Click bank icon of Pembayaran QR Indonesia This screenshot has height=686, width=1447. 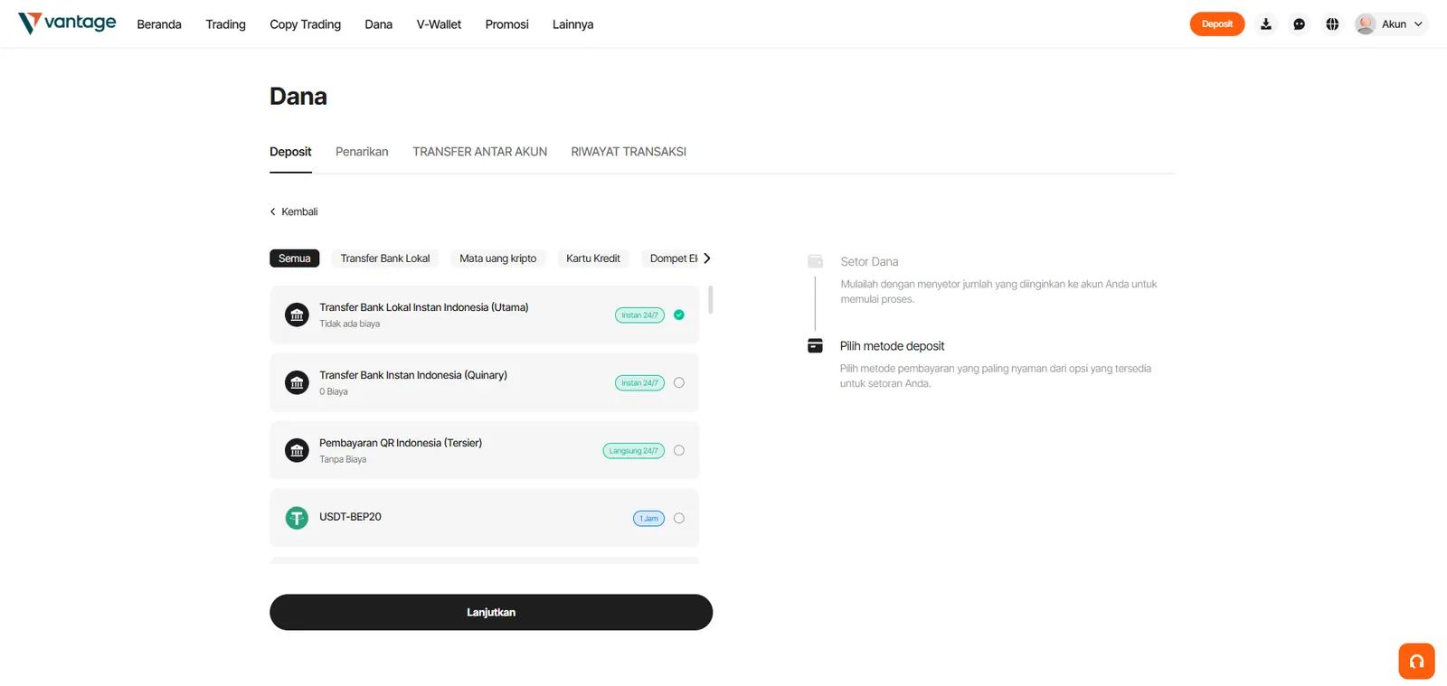click(x=297, y=450)
